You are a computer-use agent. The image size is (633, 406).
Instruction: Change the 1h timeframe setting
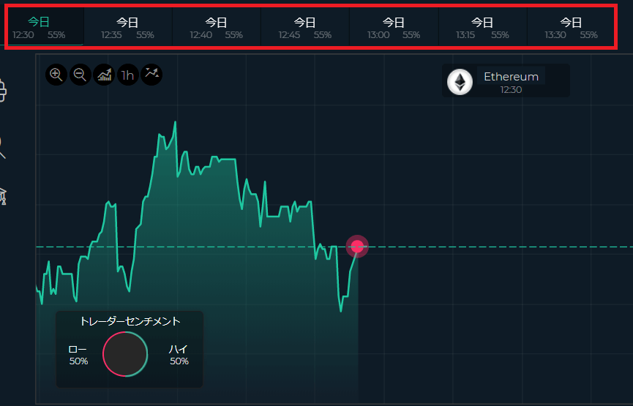pyautogui.click(x=128, y=75)
